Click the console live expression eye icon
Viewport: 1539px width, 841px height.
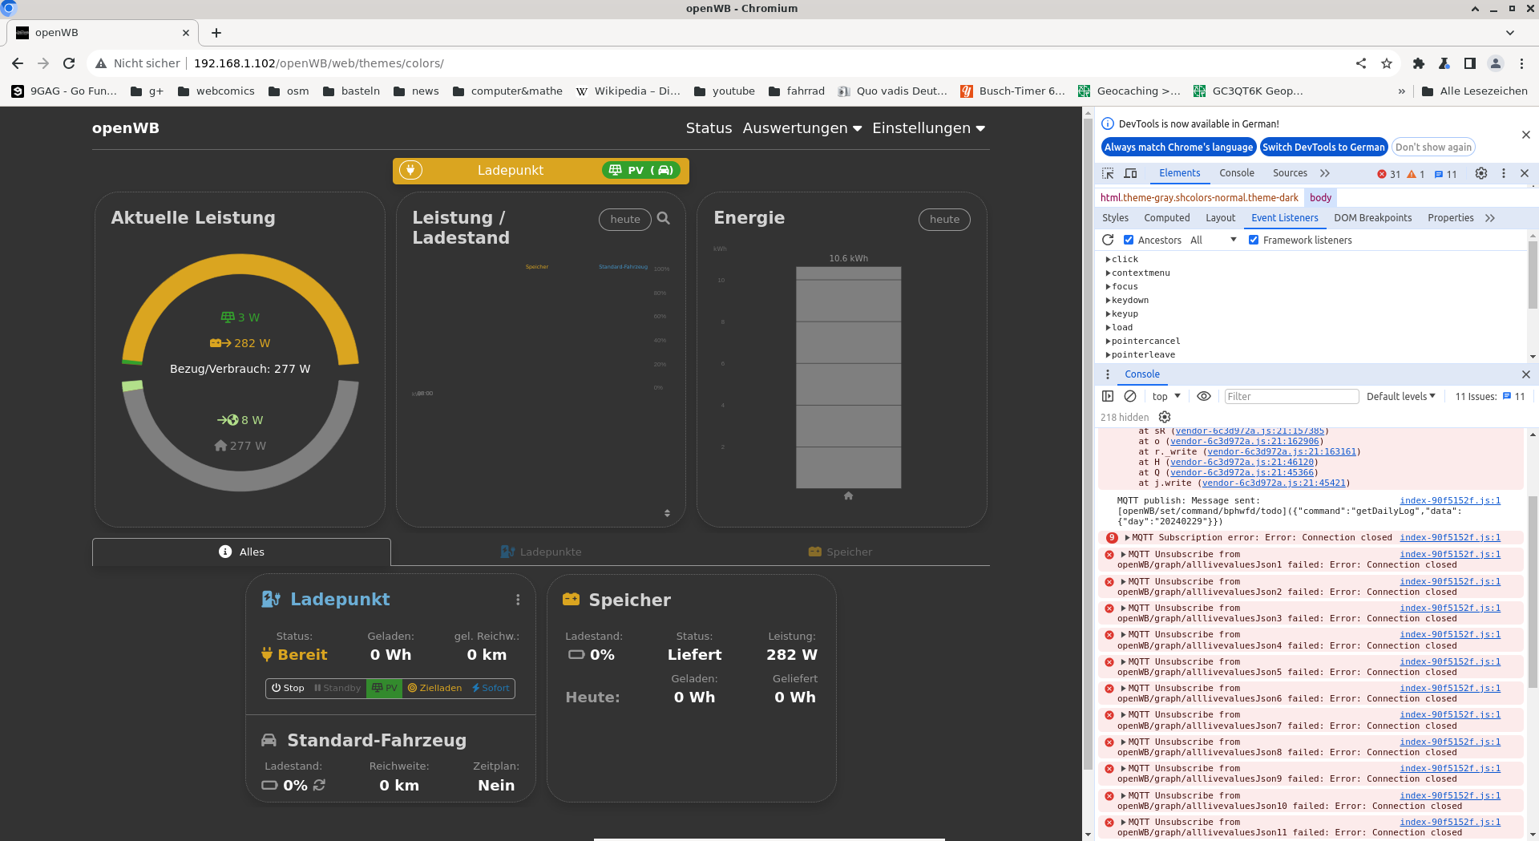[x=1203, y=396]
